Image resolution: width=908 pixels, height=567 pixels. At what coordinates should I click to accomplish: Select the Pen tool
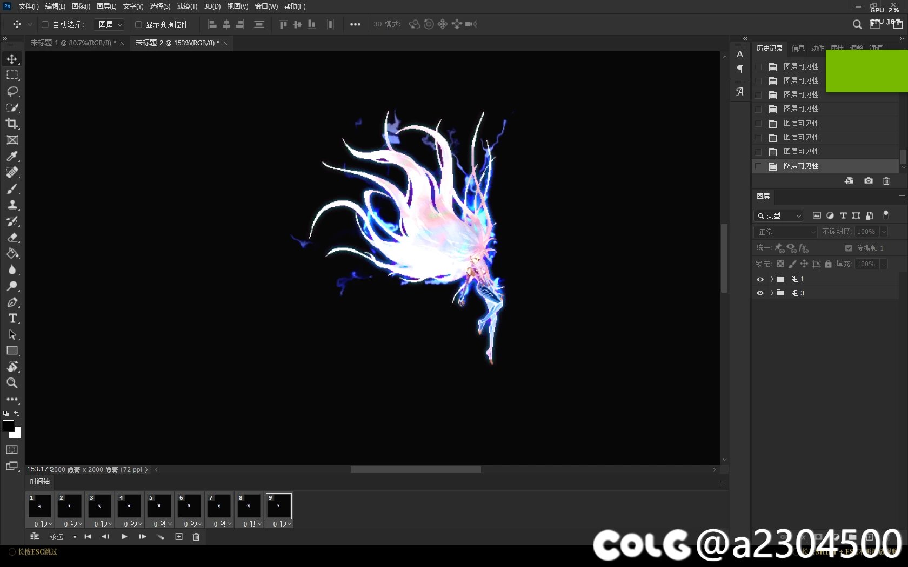12,302
